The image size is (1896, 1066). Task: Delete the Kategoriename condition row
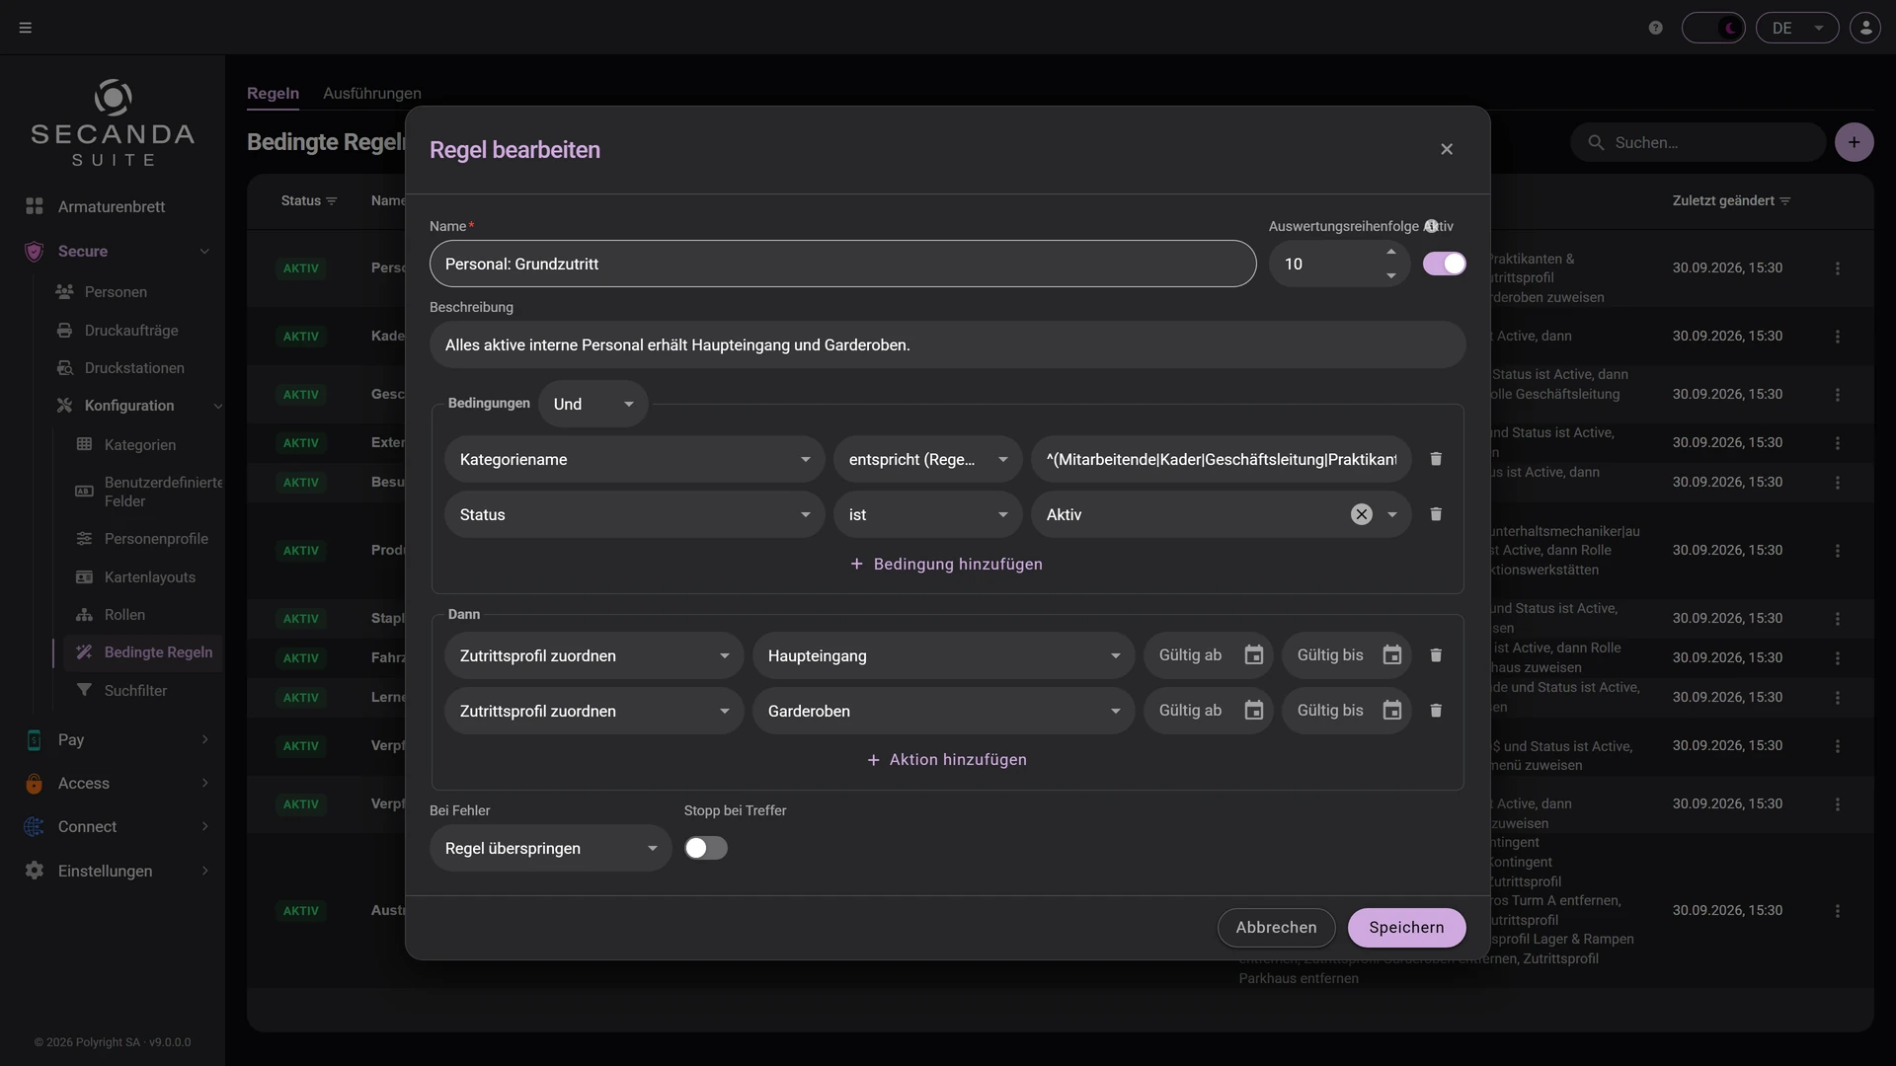(x=1436, y=459)
